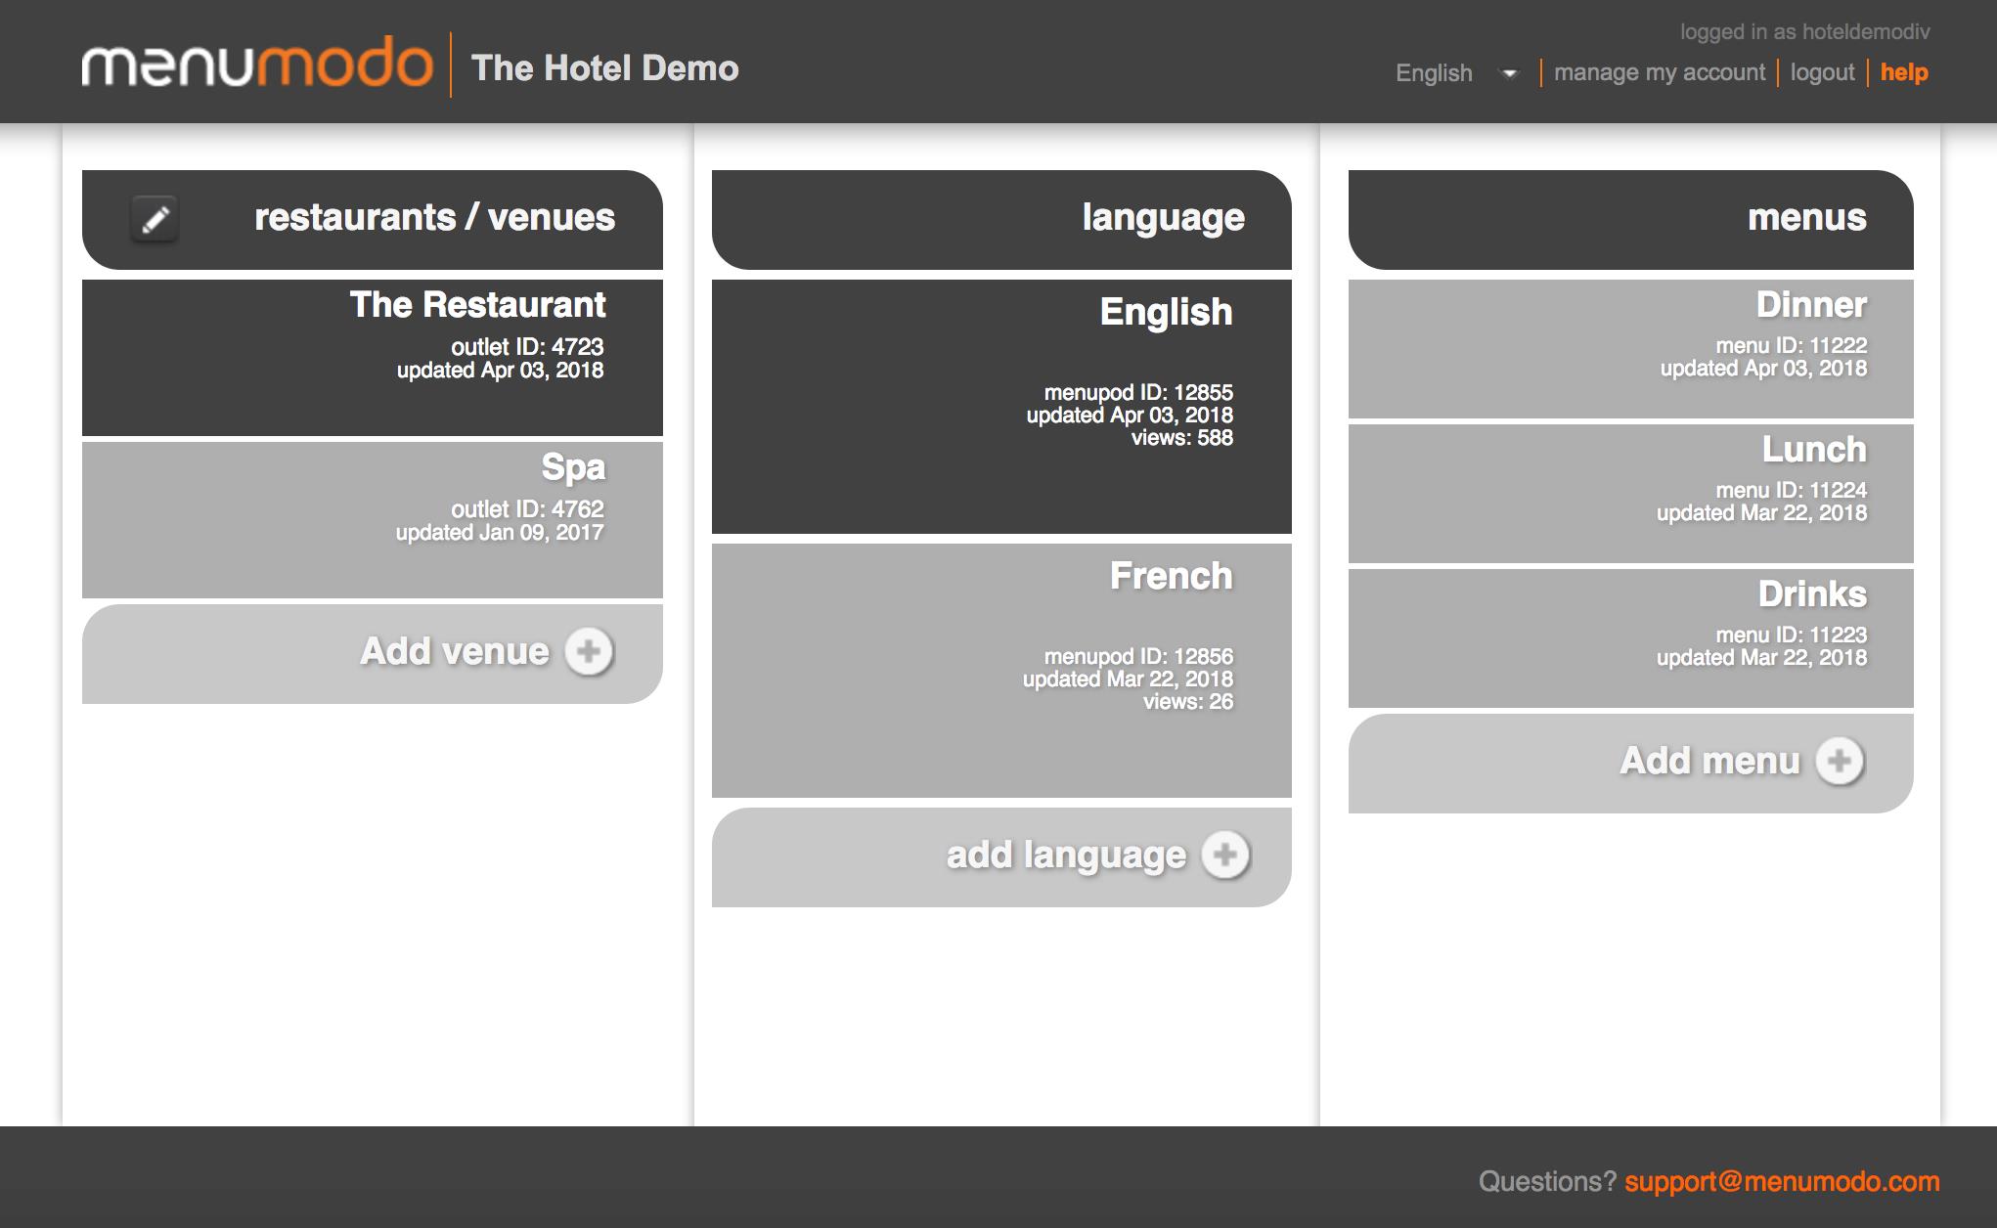
Task: Open the help link
Action: coord(1904,72)
